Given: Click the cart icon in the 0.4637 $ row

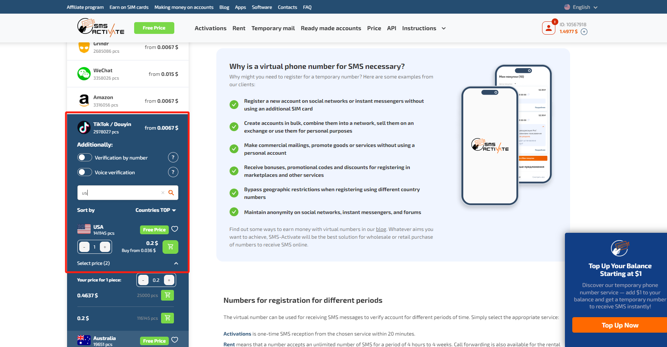Looking at the screenshot, I should [x=168, y=295].
